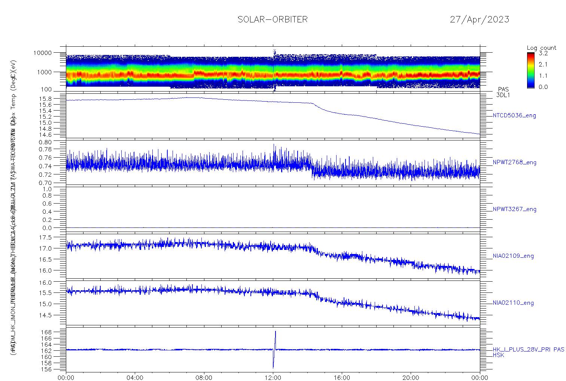Viewport: 566px width, 381px height.
Task: Click the NIA02109_eng series label
Action: pos(513,256)
